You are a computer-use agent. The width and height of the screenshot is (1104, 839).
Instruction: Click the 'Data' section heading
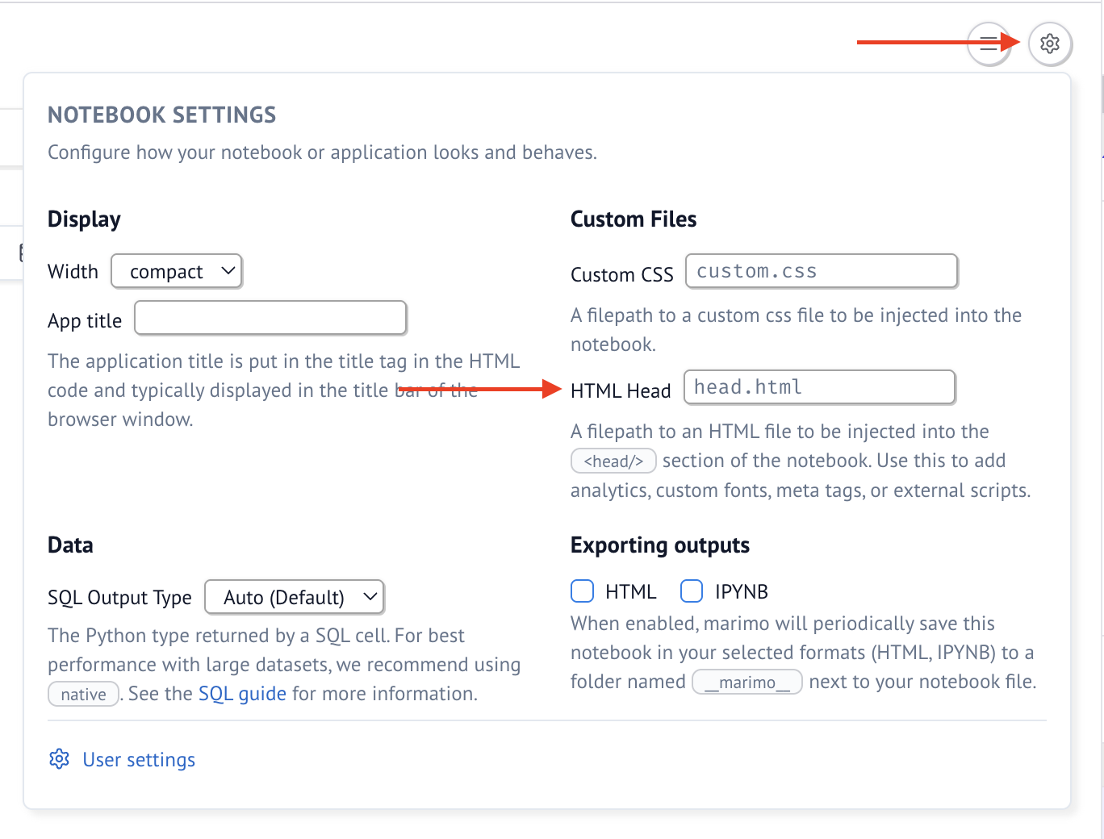[71, 545]
